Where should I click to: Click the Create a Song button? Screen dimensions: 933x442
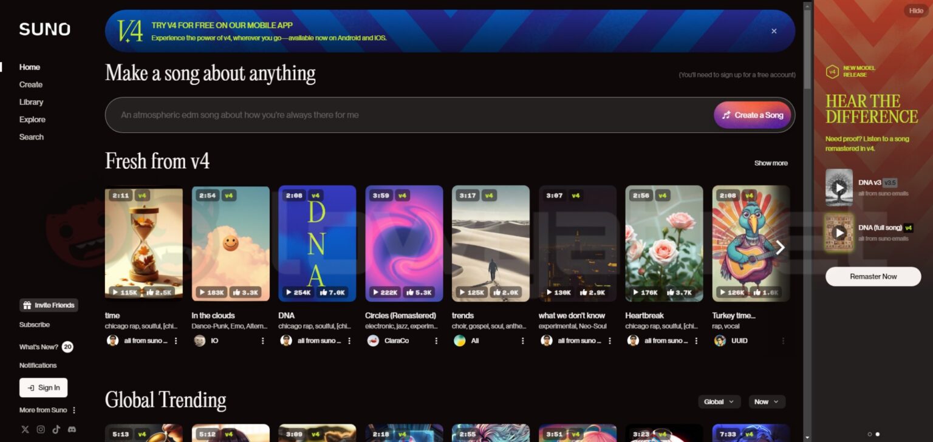point(753,115)
